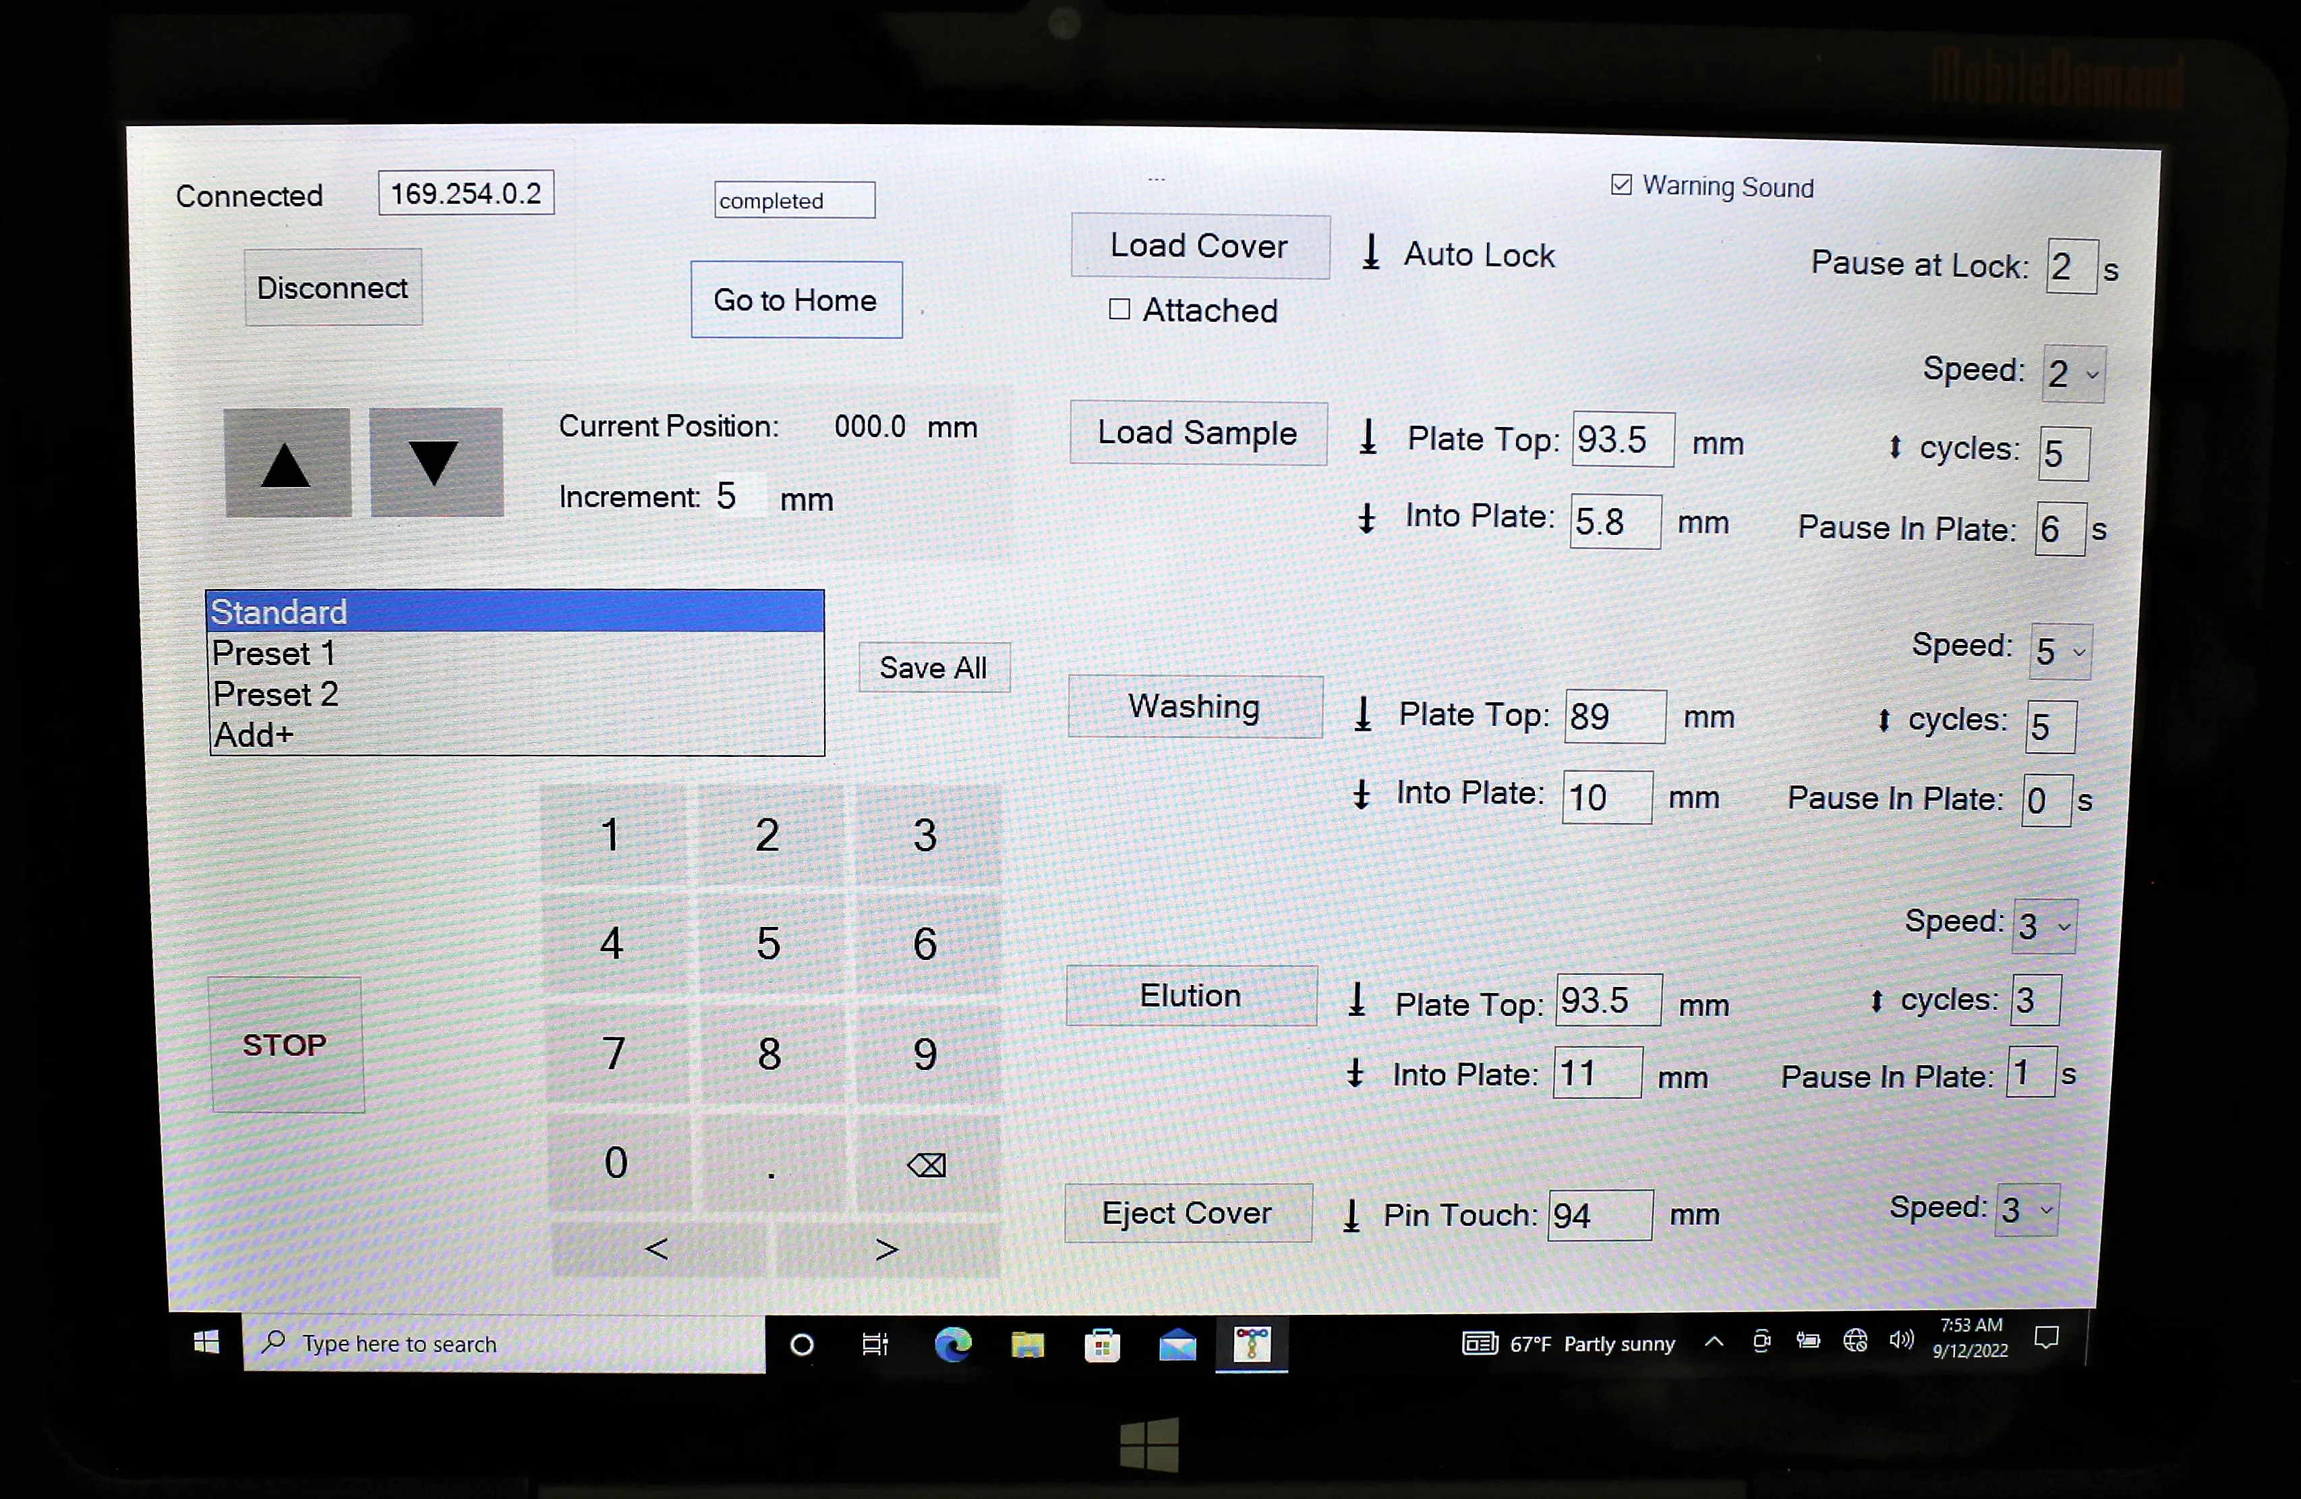
Task: Select Preset 1 from configuration list
Action: (x=273, y=653)
